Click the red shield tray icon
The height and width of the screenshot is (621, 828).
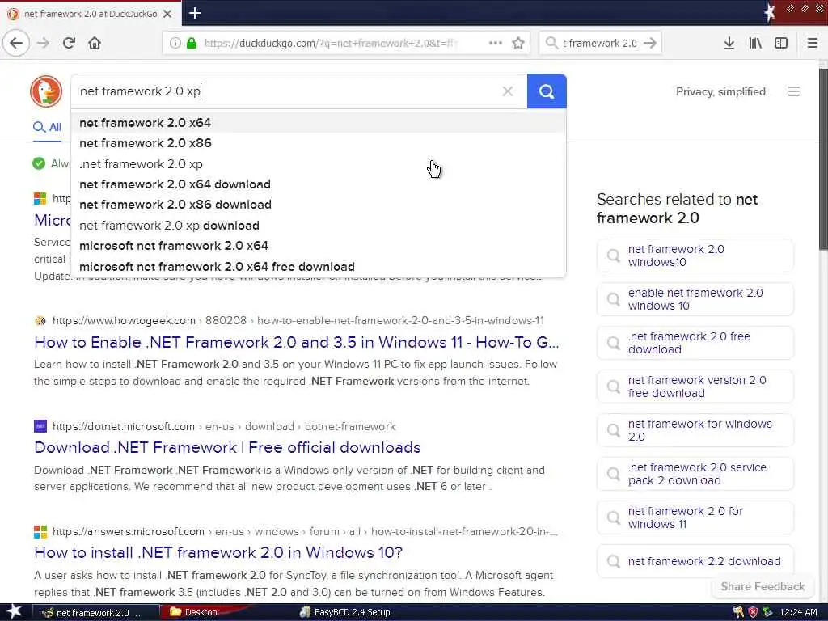(753, 612)
